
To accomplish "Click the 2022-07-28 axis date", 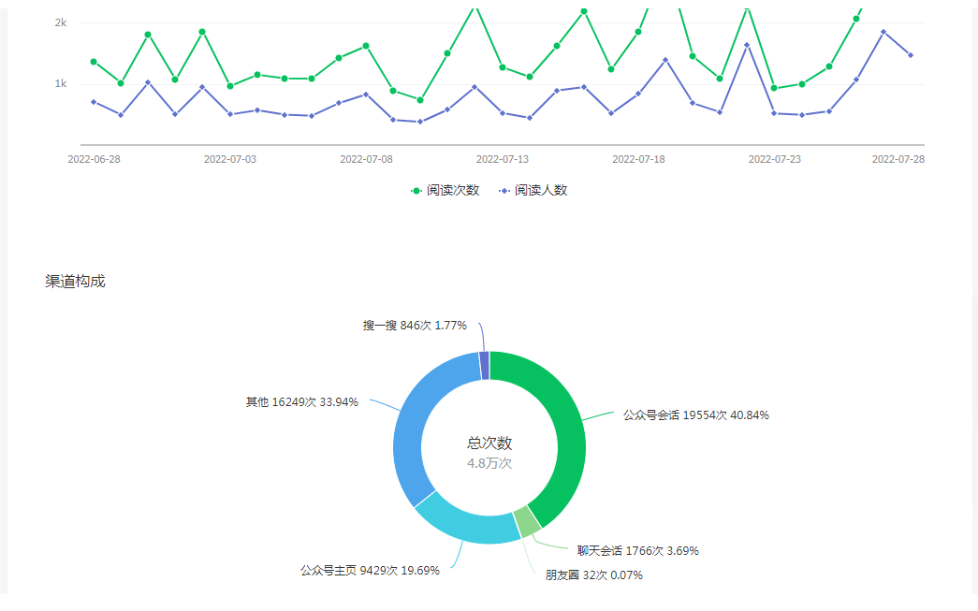I will point(898,159).
